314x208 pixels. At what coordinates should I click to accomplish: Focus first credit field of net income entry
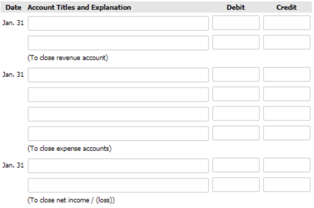(286, 166)
